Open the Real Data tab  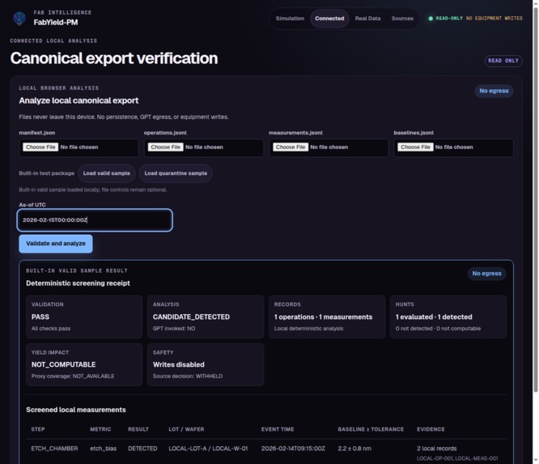click(367, 19)
